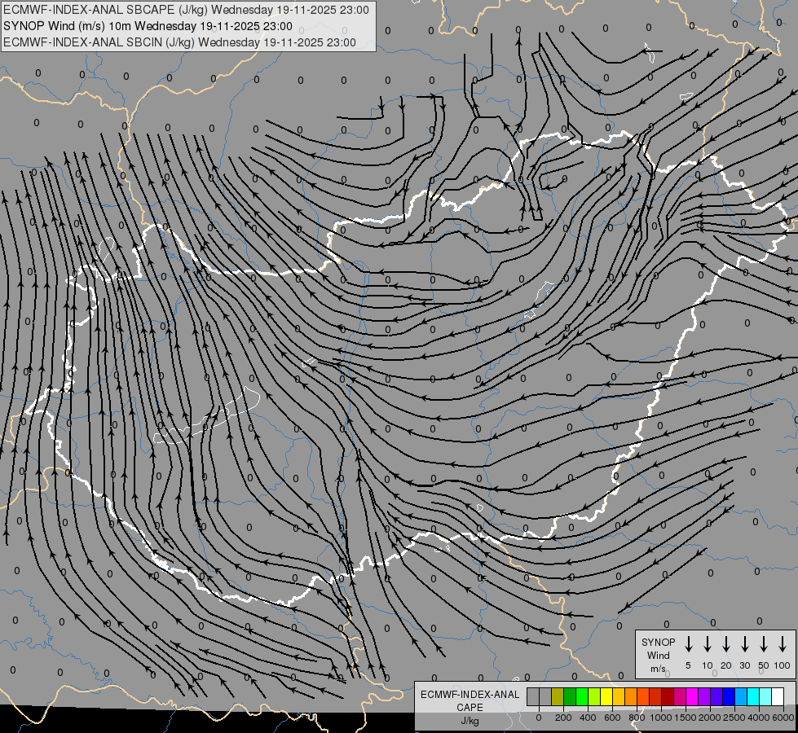Select the amber-gold CAPE color swatch
This screenshot has width=798, height=733.
tap(619, 696)
